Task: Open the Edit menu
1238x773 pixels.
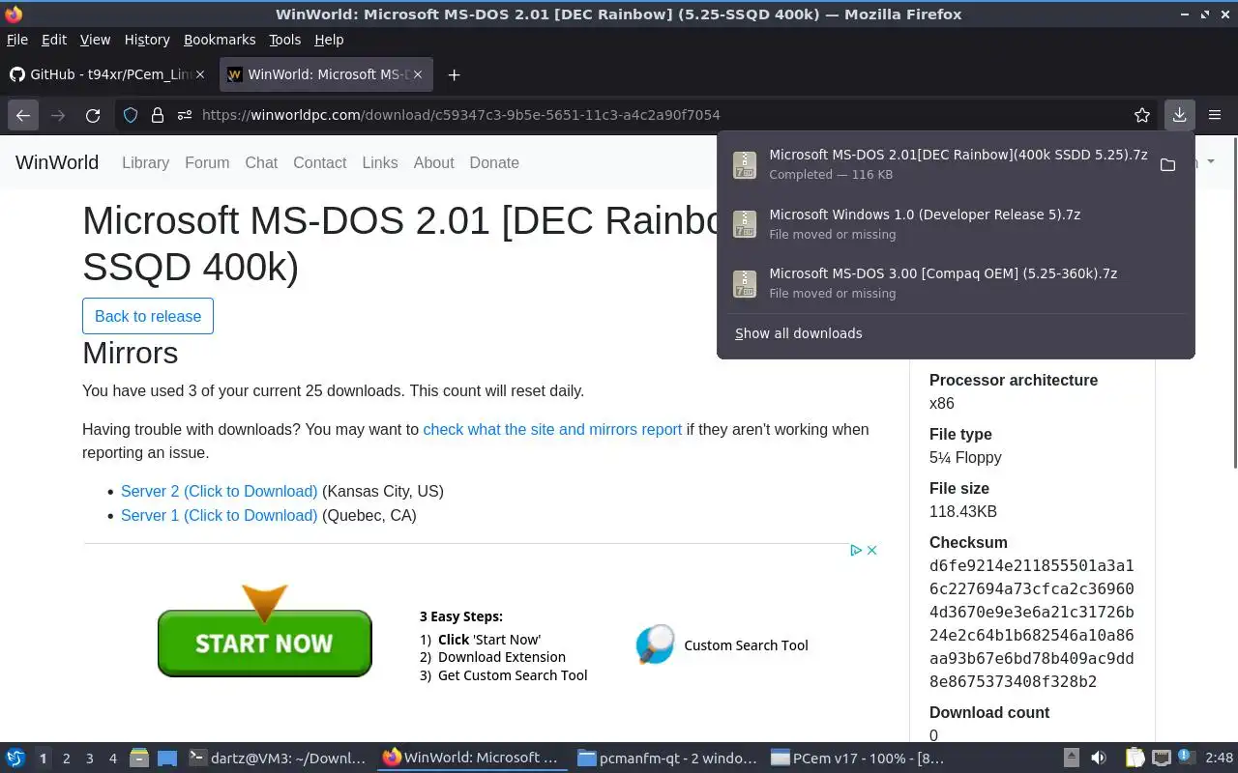Action: [54, 40]
